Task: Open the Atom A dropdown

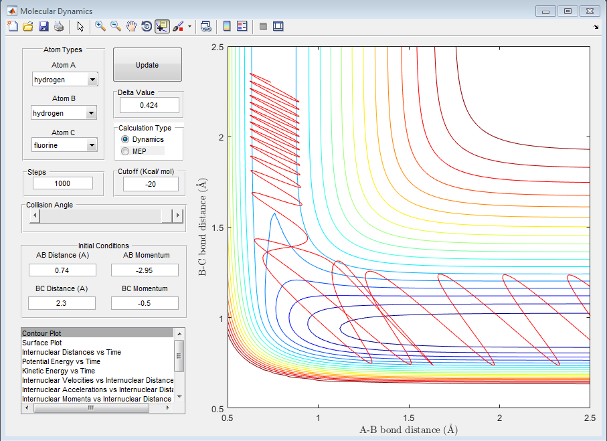Action: 92,80
